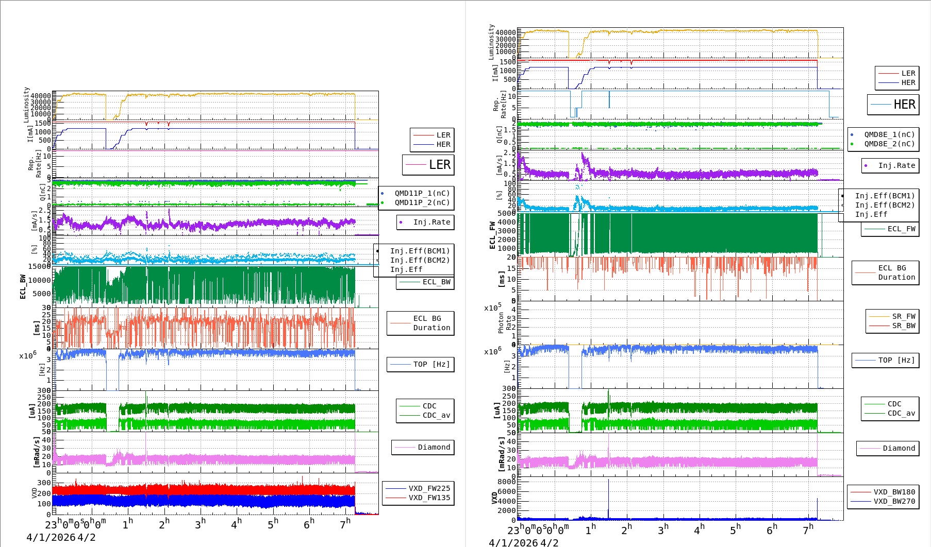This screenshot has height=547, width=931.
Task: Click the Inj.Eff(BCM2) entry above ECL_FW legend
Action: click(x=885, y=205)
